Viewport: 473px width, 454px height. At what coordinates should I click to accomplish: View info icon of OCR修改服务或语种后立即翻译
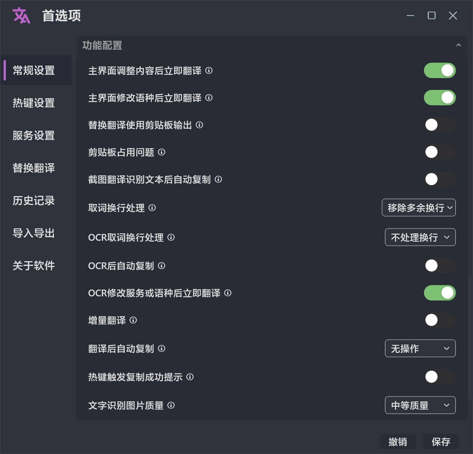(228, 293)
